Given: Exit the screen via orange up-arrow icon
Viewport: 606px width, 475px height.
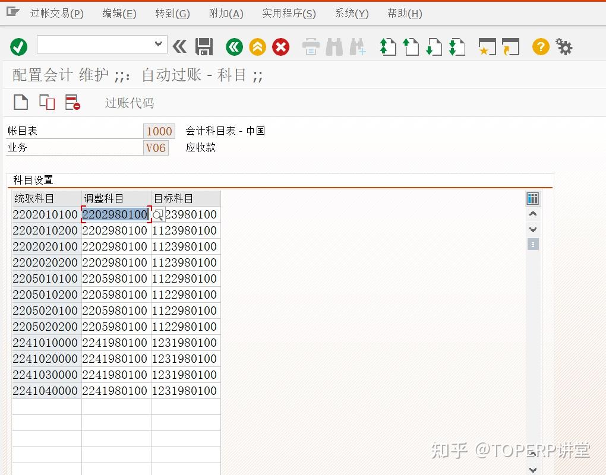Looking at the screenshot, I should (x=257, y=47).
